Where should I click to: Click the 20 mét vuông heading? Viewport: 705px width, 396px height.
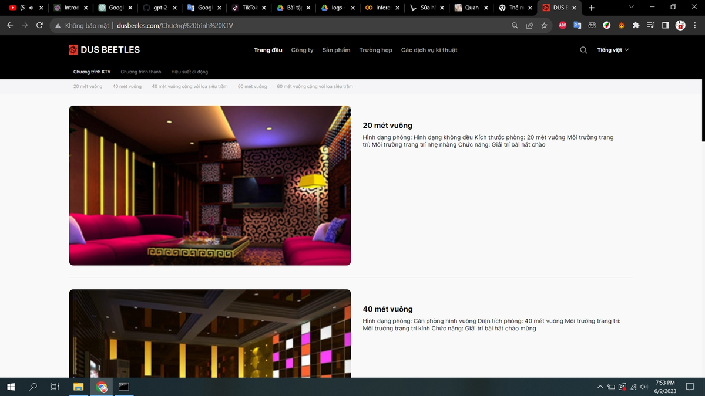click(388, 126)
